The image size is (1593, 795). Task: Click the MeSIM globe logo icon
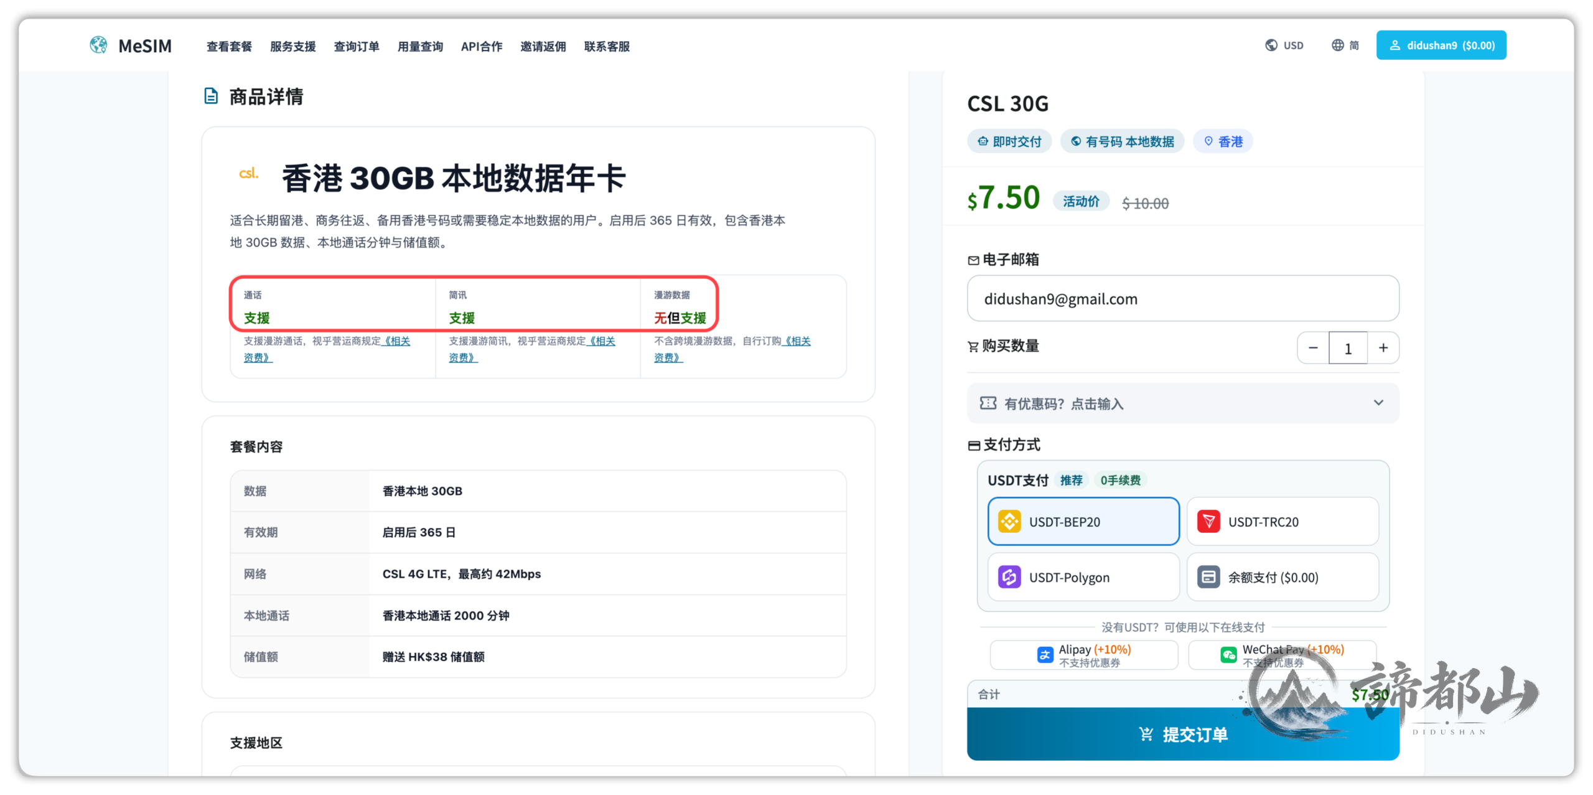98,45
